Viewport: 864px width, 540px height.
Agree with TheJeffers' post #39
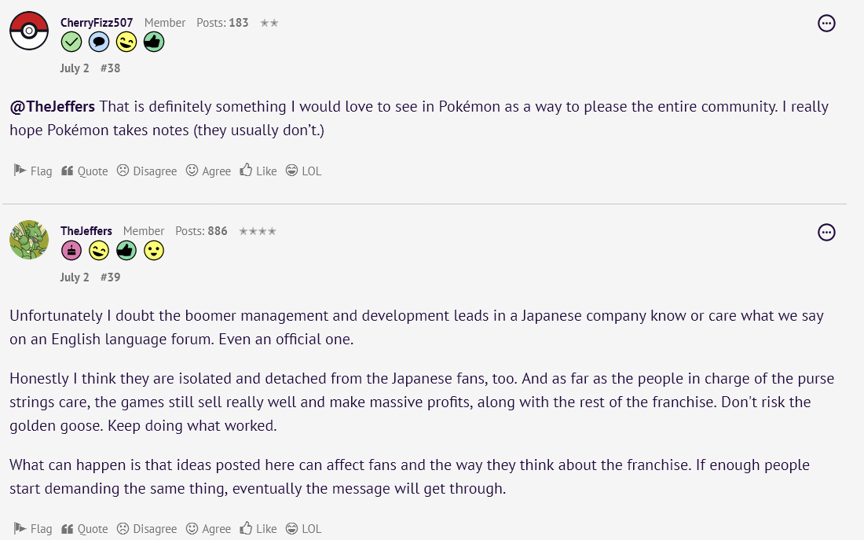(209, 529)
